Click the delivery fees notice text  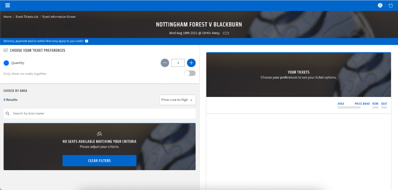44,41
